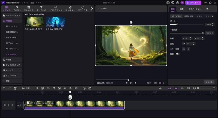Image resolution: width=218 pixels, height=118 pixels.
Task: Expand more tabs arrow after エフェクト
Action: (x=92, y=8)
